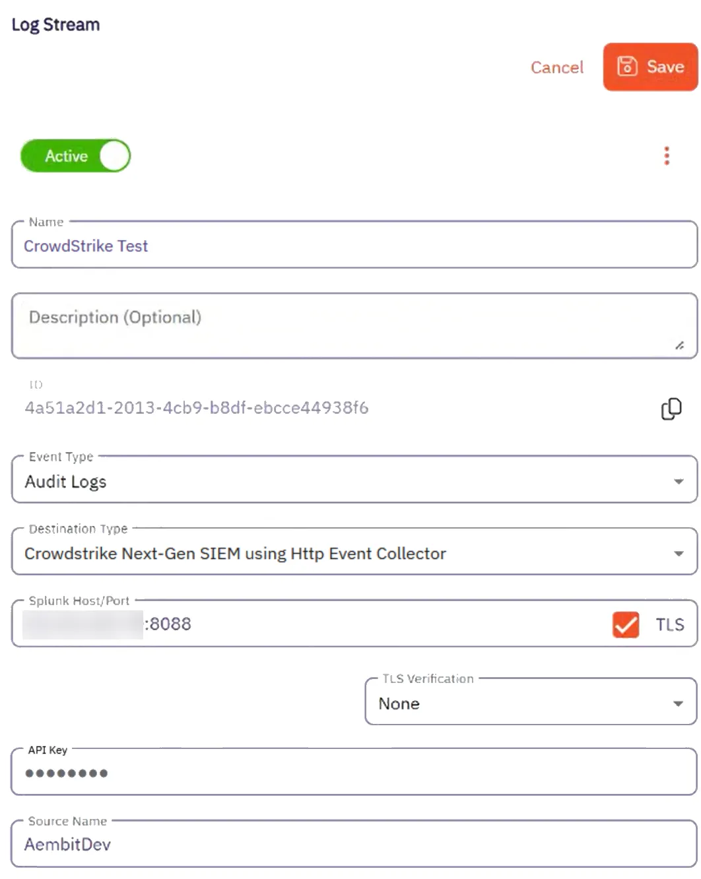Click the Description field resize handle
Screen dimensions: 701x879
(x=679, y=346)
